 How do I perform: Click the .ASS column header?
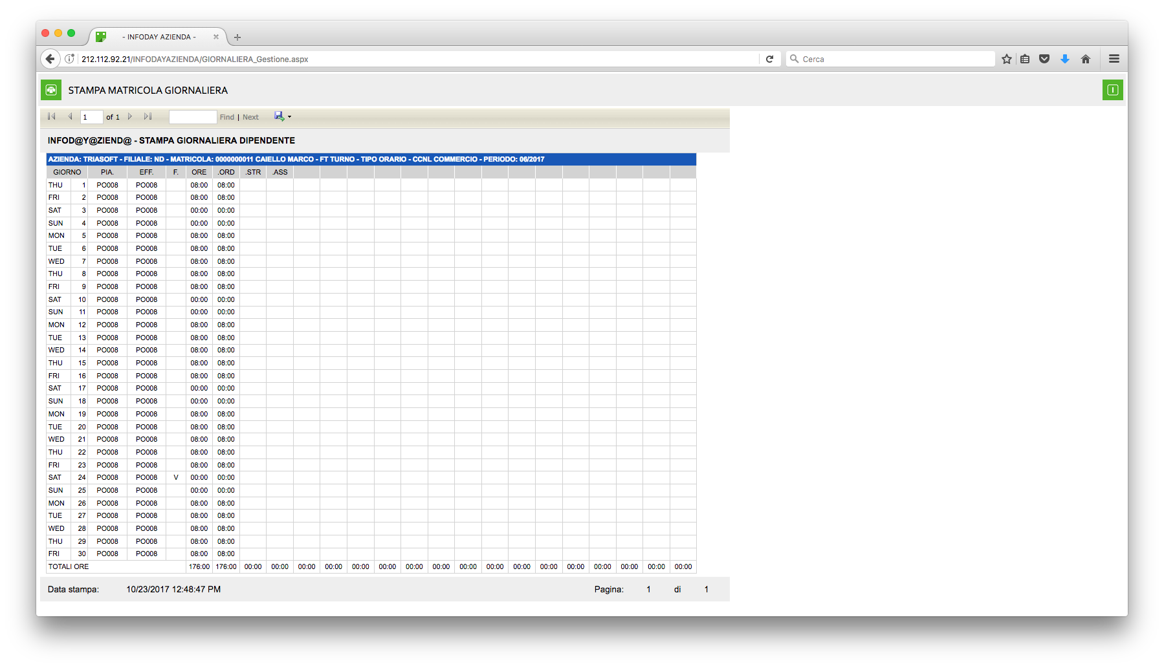click(x=280, y=172)
